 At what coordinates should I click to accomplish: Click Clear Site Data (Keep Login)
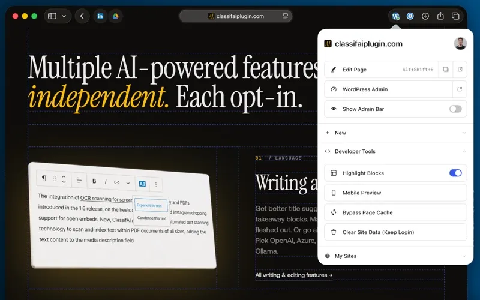(x=395, y=232)
